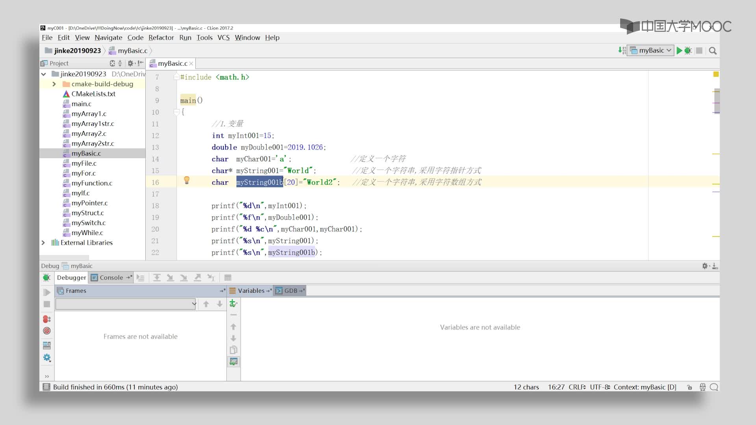756x425 pixels.
Task: Click the Step Into icon in the debugger toolbar
Action: pos(170,278)
